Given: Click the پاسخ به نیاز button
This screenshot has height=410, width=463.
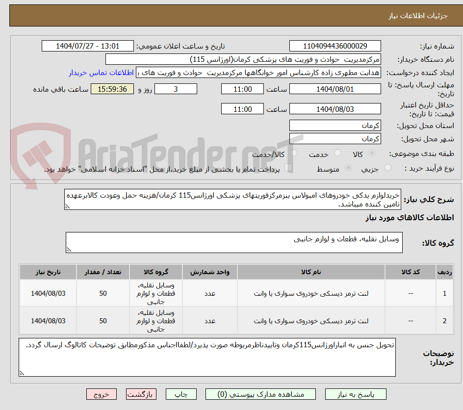Looking at the screenshot, I should pyautogui.click(x=355, y=394).
